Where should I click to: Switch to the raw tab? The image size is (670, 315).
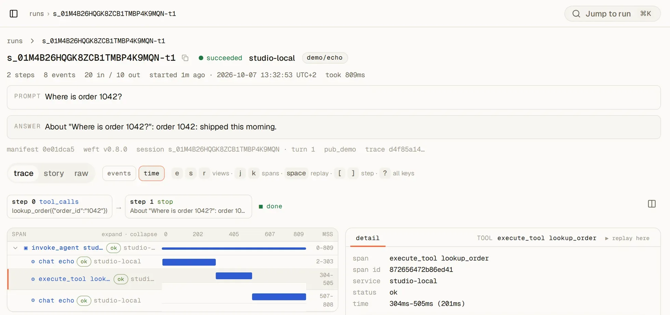[x=81, y=173]
